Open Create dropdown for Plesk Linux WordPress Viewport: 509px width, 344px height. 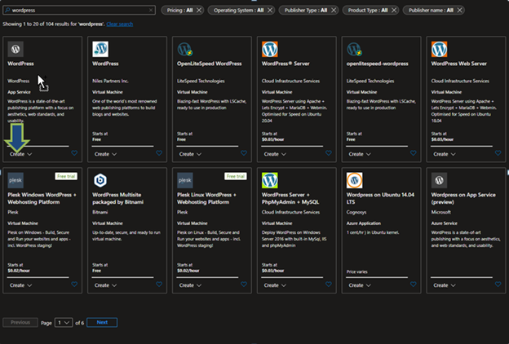tap(190, 285)
